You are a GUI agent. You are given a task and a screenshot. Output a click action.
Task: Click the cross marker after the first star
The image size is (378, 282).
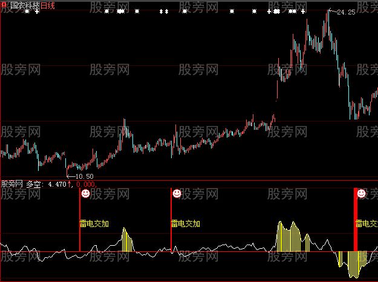click(x=36, y=11)
